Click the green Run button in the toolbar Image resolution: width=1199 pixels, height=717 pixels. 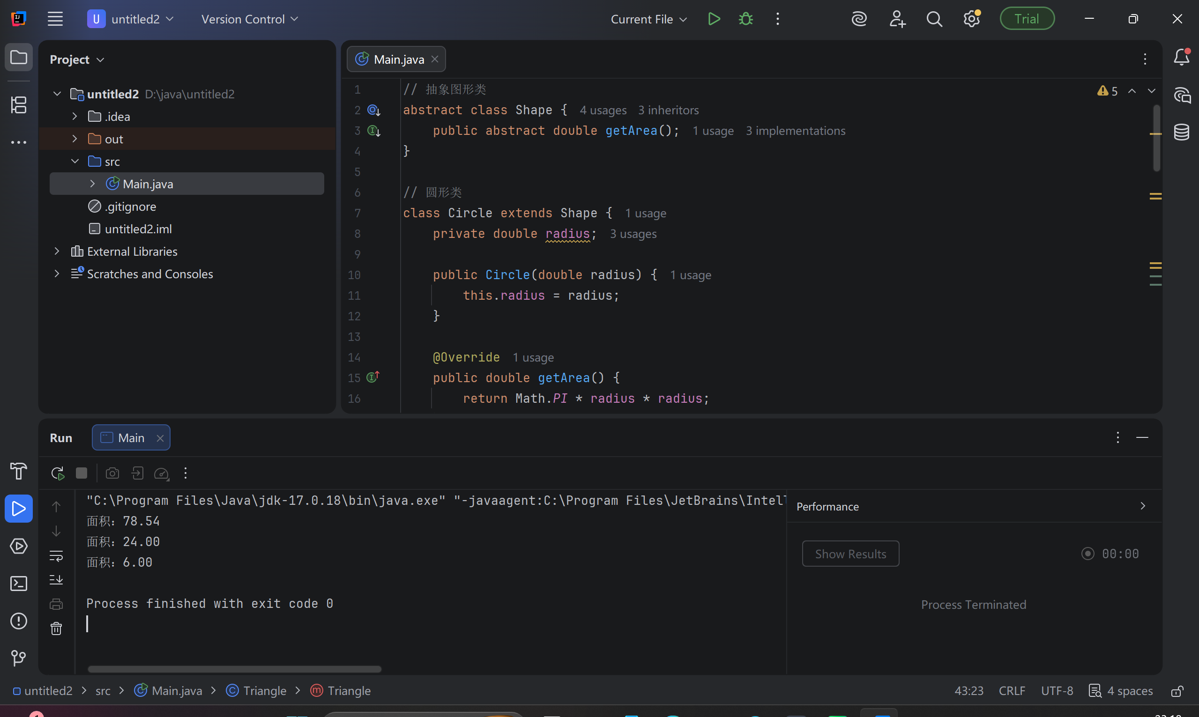tap(713, 19)
